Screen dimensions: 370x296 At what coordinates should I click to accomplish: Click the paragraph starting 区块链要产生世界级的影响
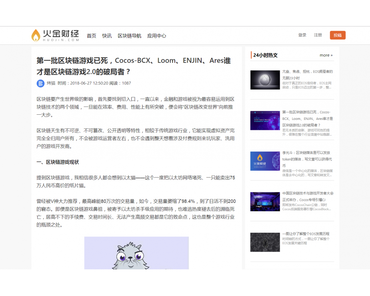[x=135, y=107]
